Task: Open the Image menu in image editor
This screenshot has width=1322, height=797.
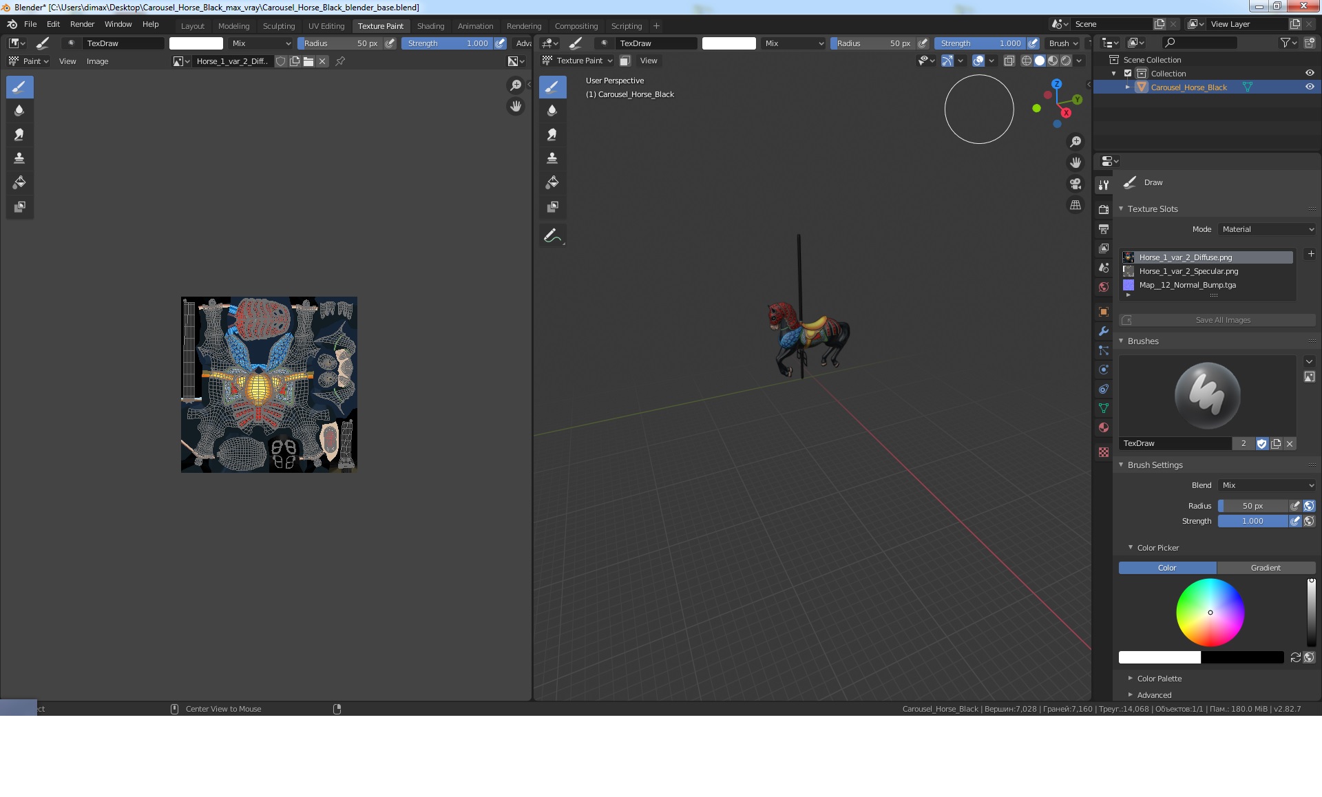Action: coord(97,61)
